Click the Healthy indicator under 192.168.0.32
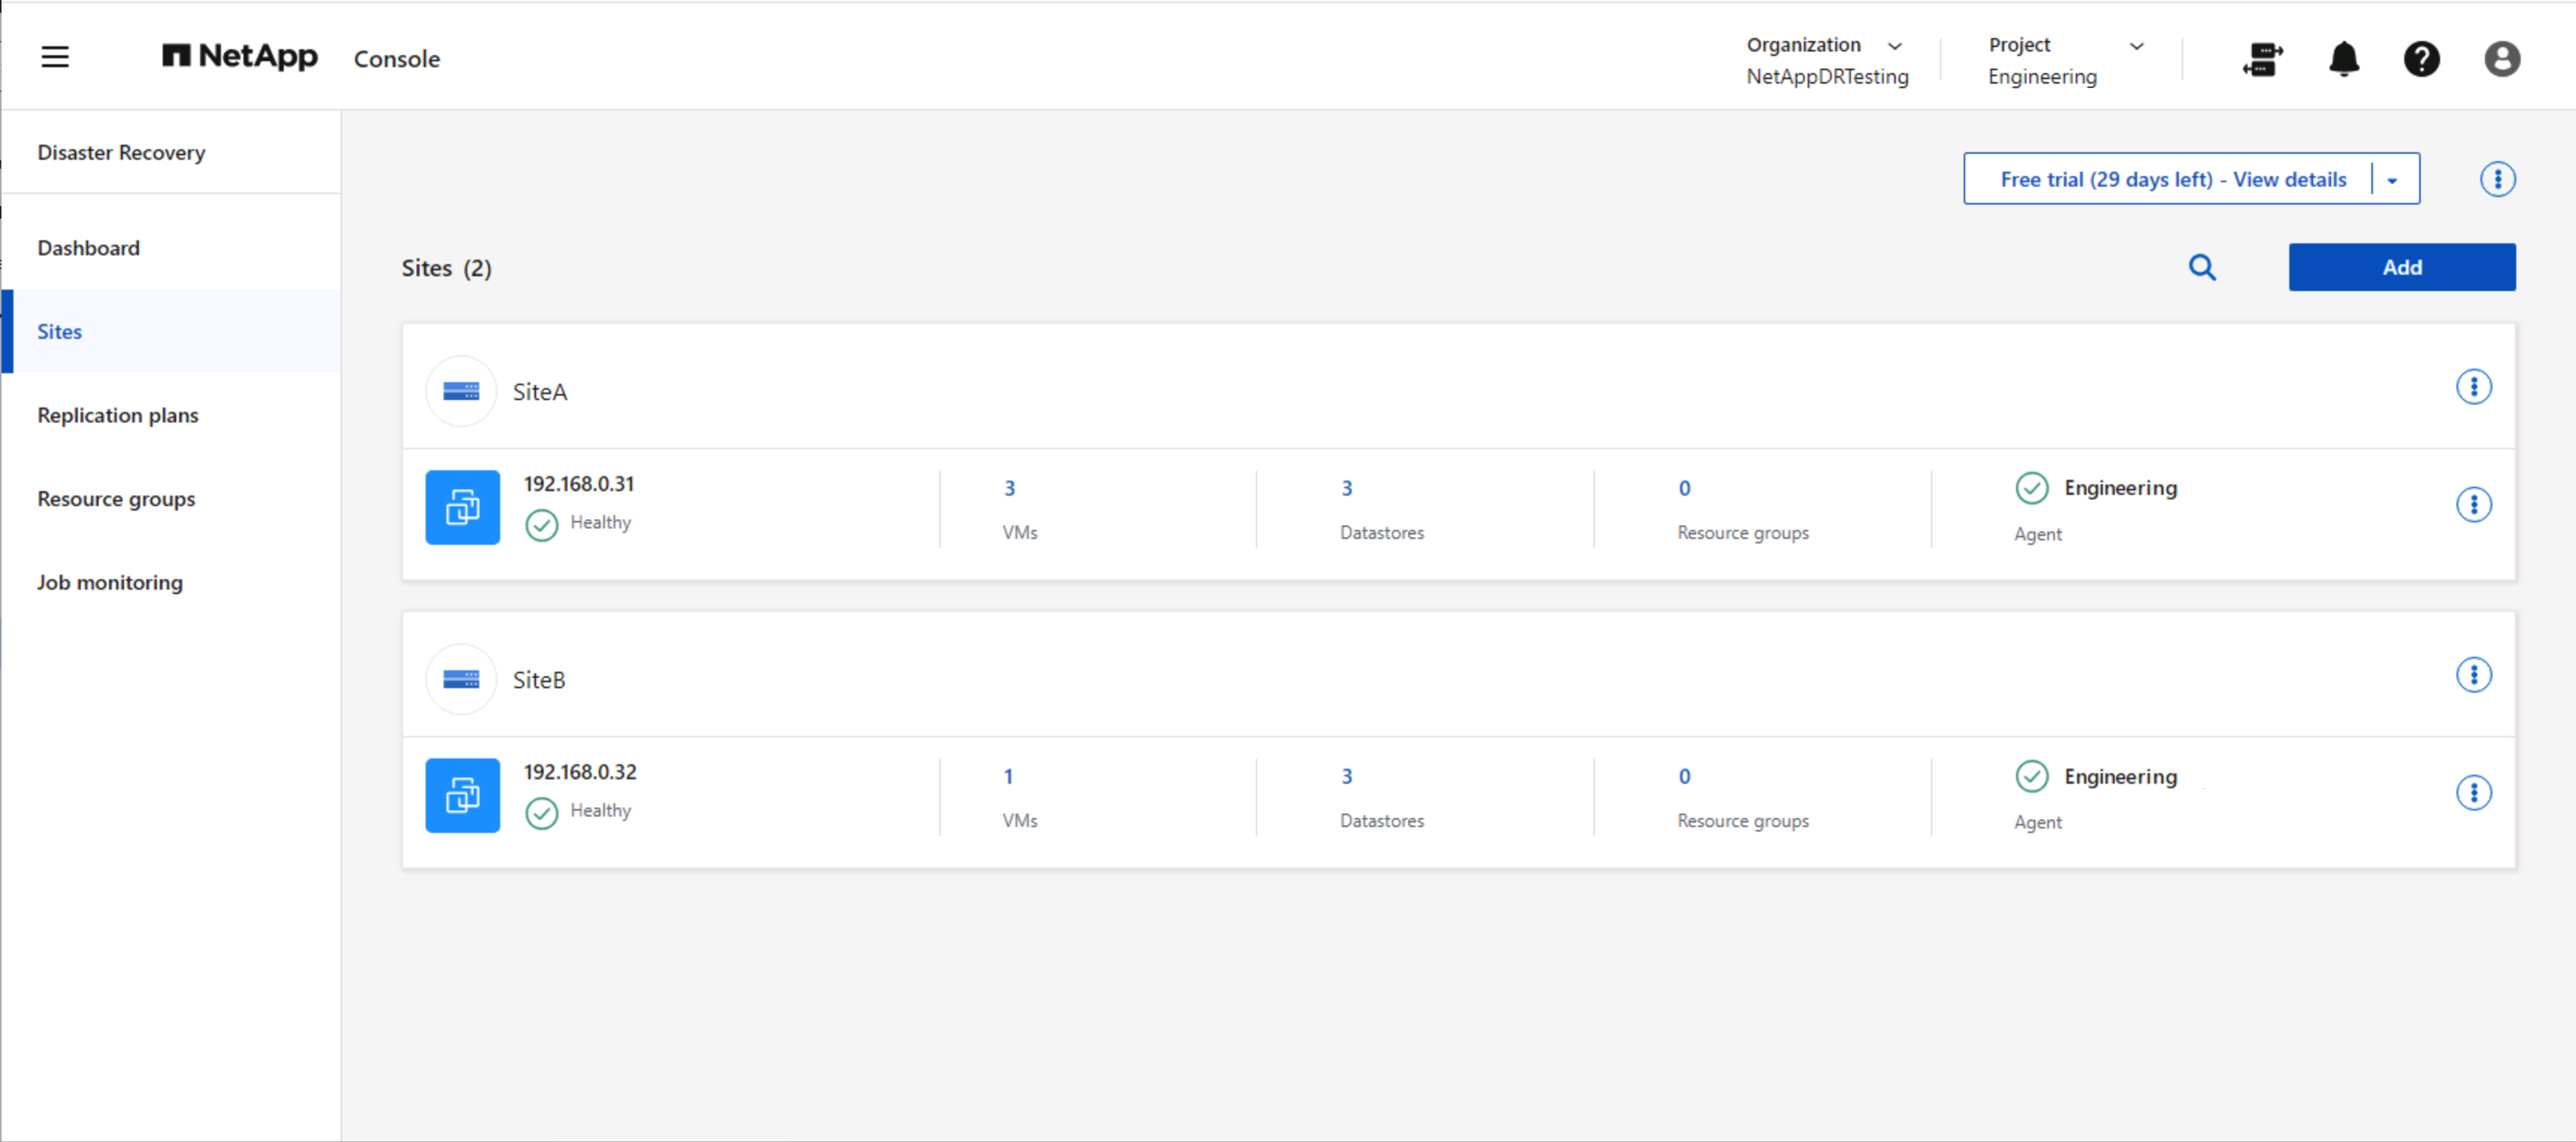 541,813
